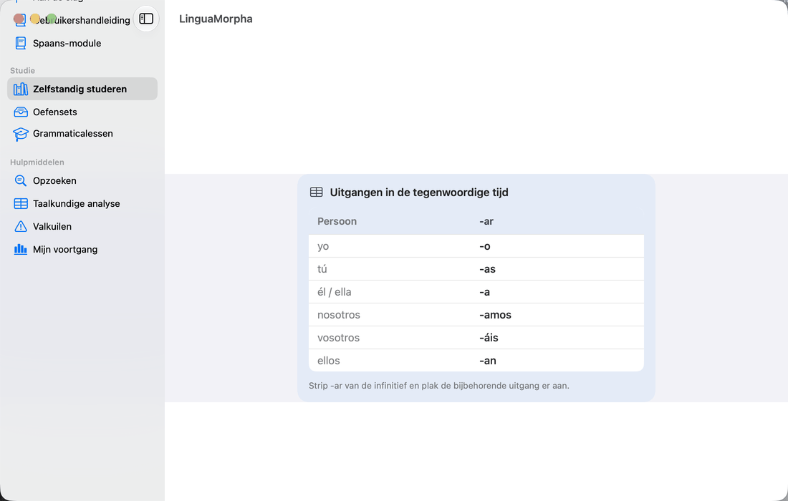Click the Spaans-module book icon

(21, 43)
